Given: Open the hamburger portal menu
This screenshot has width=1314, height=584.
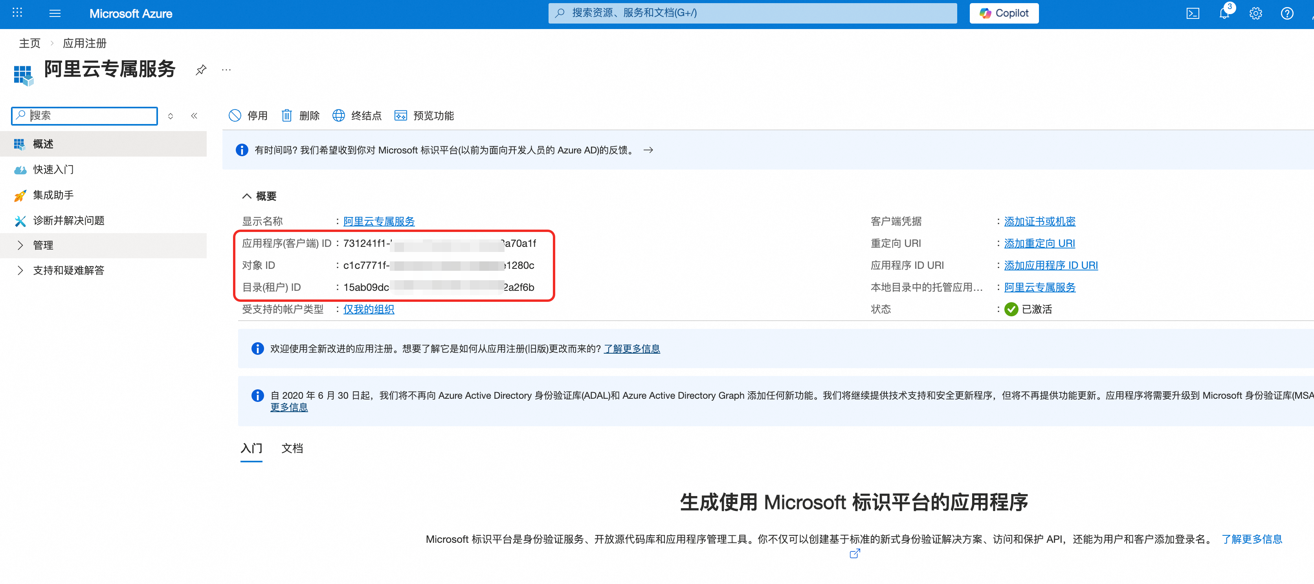Looking at the screenshot, I should (x=55, y=13).
